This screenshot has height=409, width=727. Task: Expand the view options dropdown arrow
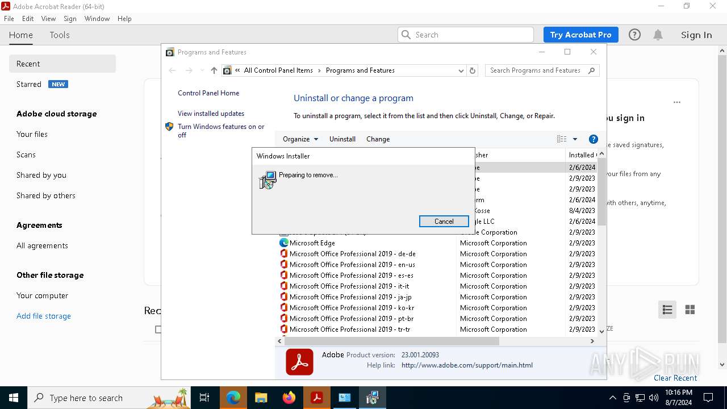click(575, 139)
